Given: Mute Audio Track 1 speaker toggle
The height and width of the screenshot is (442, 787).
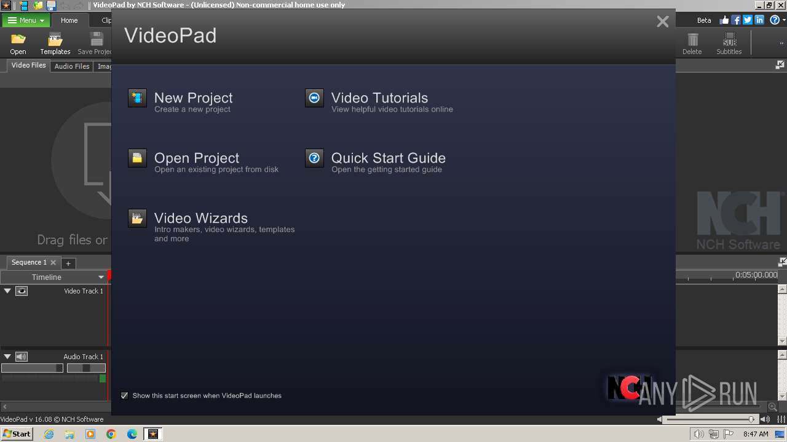Looking at the screenshot, I should [22, 357].
